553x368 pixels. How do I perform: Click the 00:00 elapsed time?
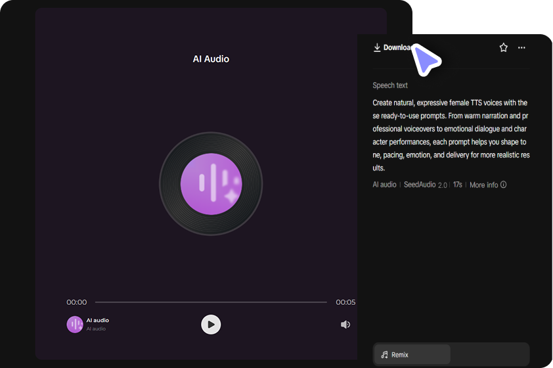click(x=77, y=302)
